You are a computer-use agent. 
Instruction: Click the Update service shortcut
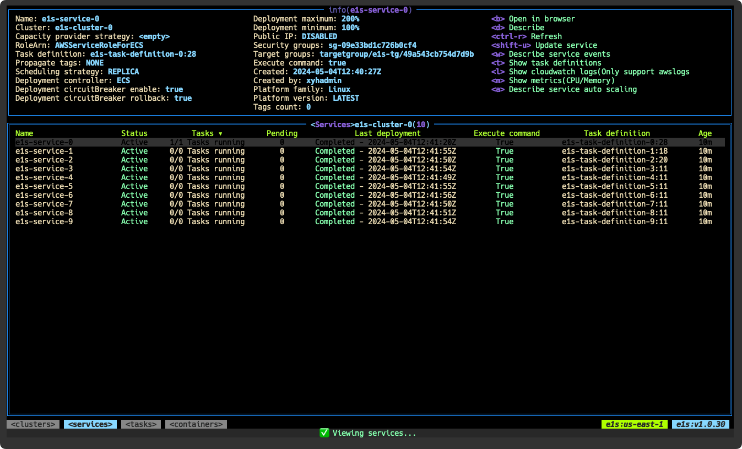[x=544, y=45]
